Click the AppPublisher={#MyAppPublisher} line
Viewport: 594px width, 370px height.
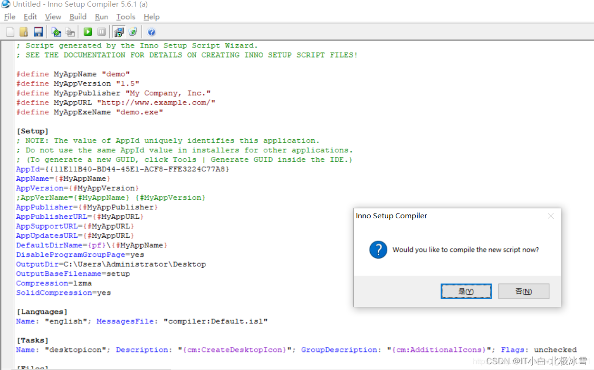point(87,207)
